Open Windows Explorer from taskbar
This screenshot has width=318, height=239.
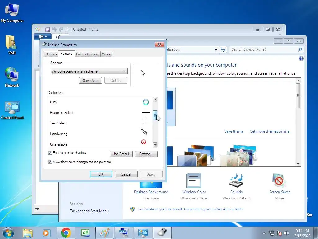28,233
